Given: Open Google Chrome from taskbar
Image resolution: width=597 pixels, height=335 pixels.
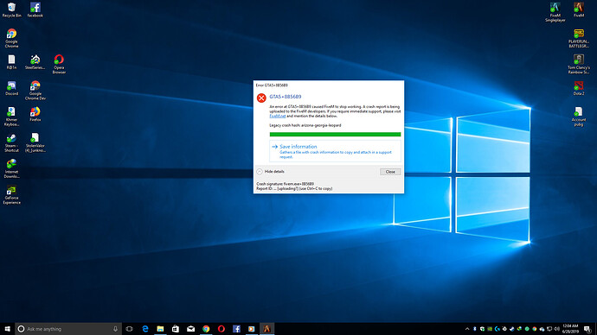Looking at the screenshot, I should [x=206, y=329].
